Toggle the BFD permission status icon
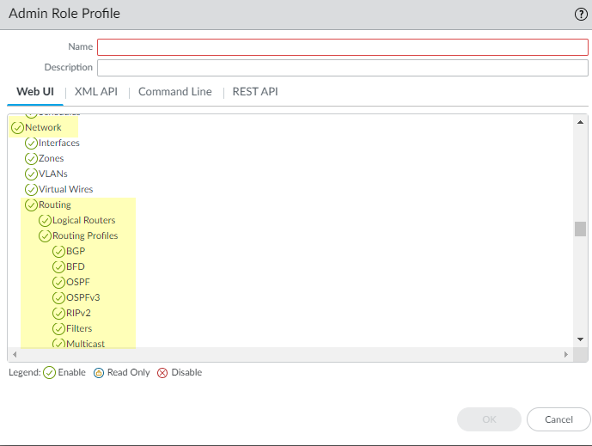The height and width of the screenshot is (446, 592). click(x=58, y=267)
